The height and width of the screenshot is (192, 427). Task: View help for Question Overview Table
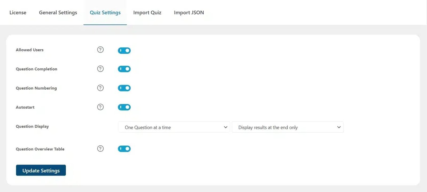click(100, 149)
